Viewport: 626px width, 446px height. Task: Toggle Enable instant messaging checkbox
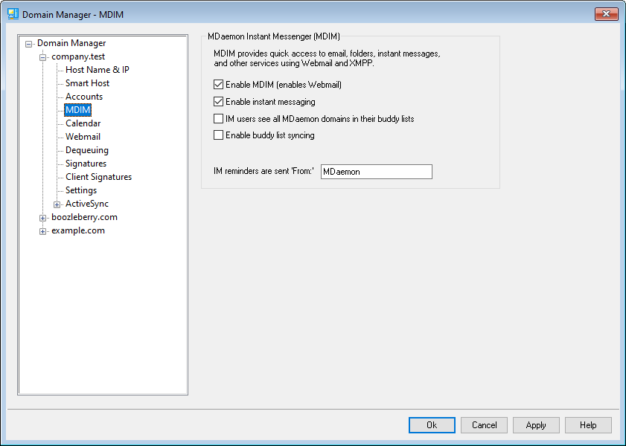[x=219, y=102]
